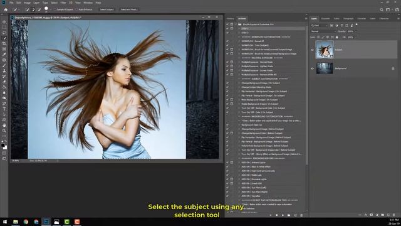Select the Quick Selection tool in toolbar

click(4, 38)
